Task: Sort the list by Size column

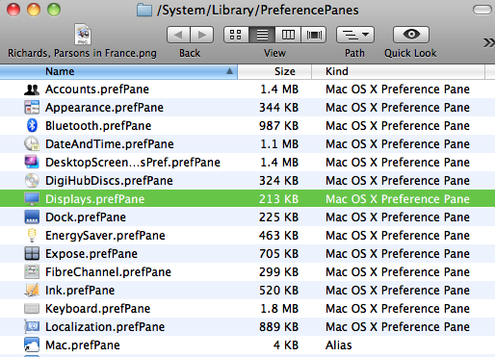Action: coord(274,71)
